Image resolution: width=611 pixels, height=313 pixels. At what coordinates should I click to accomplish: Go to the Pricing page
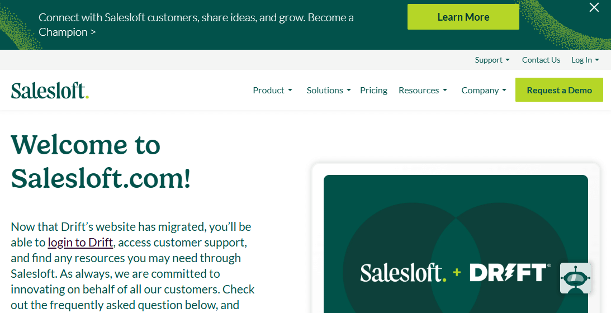(373, 91)
